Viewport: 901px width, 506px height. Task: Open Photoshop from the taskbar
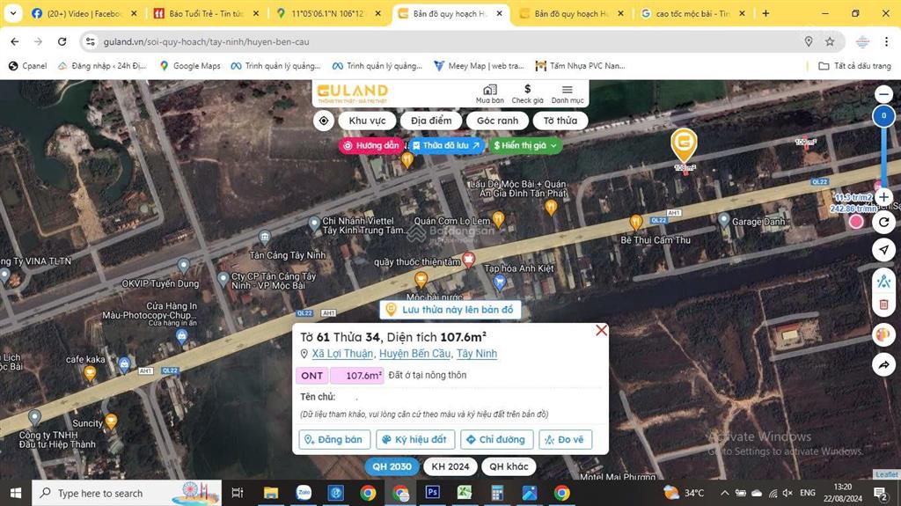(x=433, y=493)
